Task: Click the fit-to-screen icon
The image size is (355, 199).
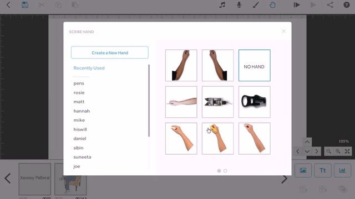Action: point(347,151)
